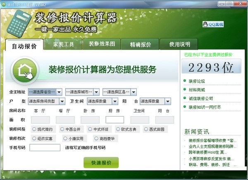The width and height of the screenshot is (248, 180).
Task: Click the green bullet beside 诚信装修公司
Action: point(185,98)
